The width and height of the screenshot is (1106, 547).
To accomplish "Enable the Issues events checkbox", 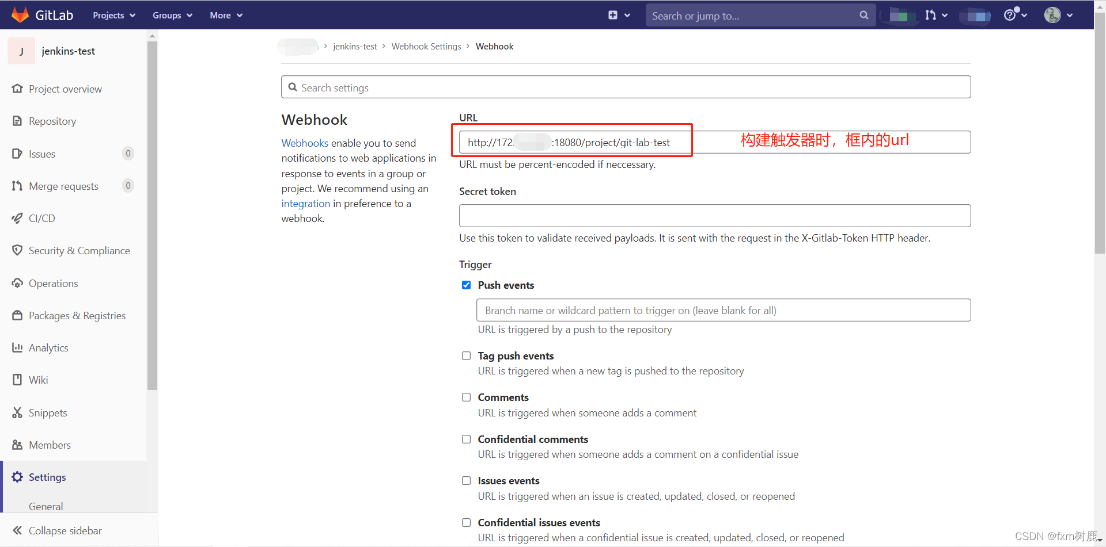I will coord(467,481).
